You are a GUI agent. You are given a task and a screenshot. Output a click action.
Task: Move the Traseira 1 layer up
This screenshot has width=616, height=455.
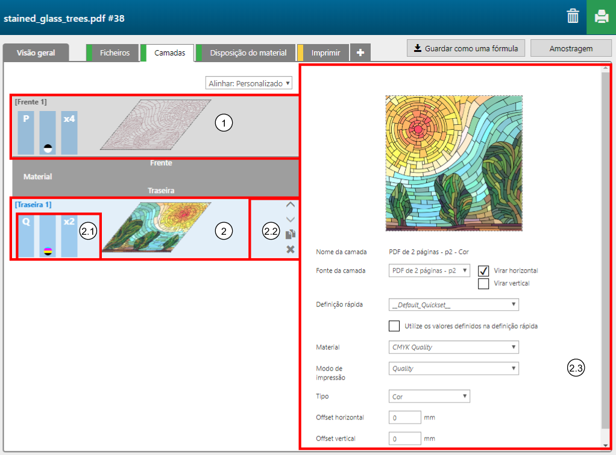(291, 205)
